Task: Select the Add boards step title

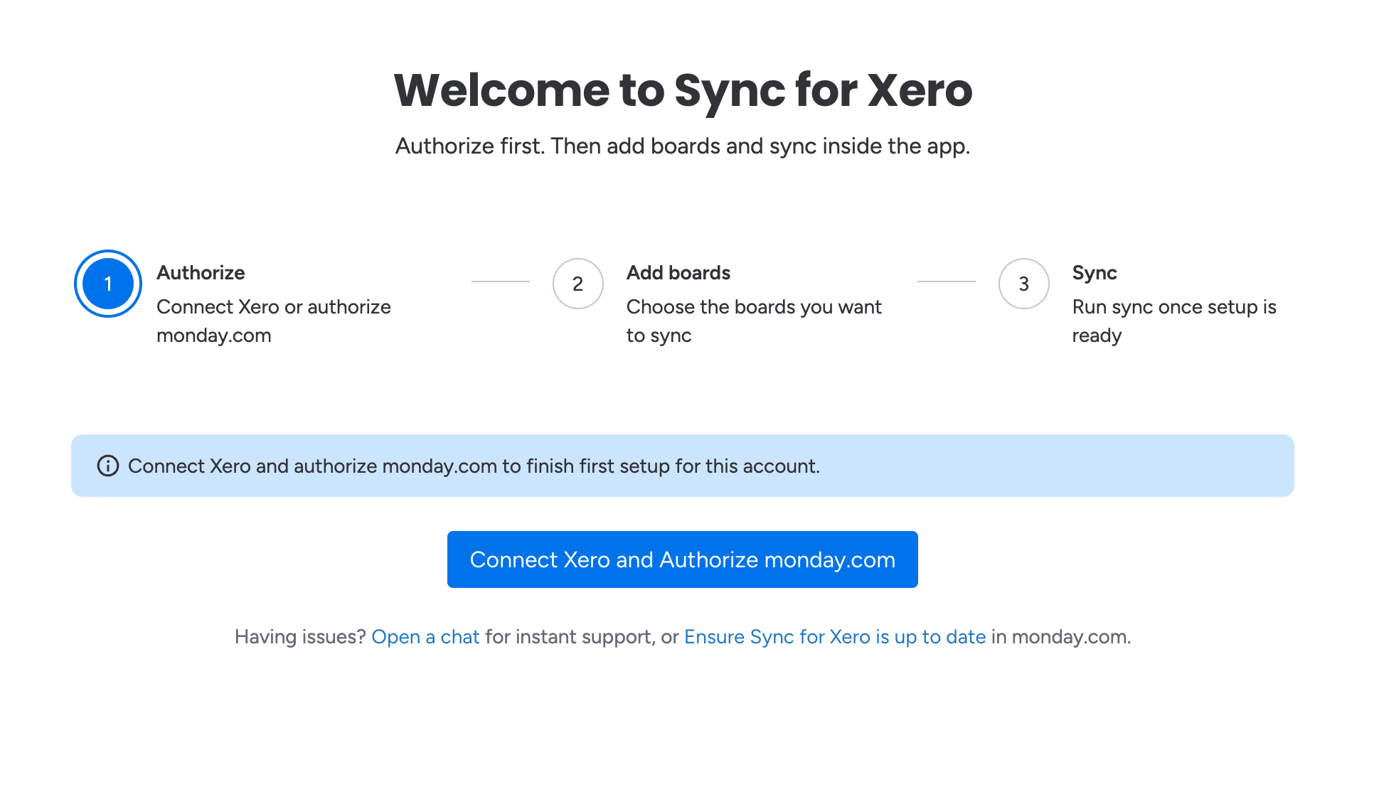Action: (x=678, y=273)
